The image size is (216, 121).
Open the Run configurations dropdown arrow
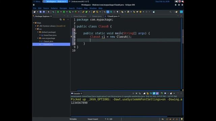pos(67,12)
